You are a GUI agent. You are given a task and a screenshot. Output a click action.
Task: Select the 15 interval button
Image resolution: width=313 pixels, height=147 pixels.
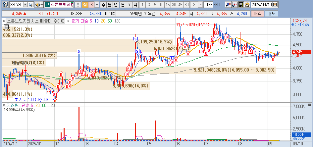pos(168,5)
